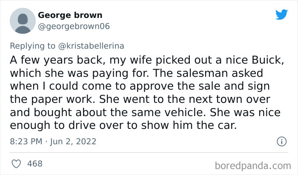The image size is (298, 175).
Task: Click the 468 likes count
Action: coord(34,163)
